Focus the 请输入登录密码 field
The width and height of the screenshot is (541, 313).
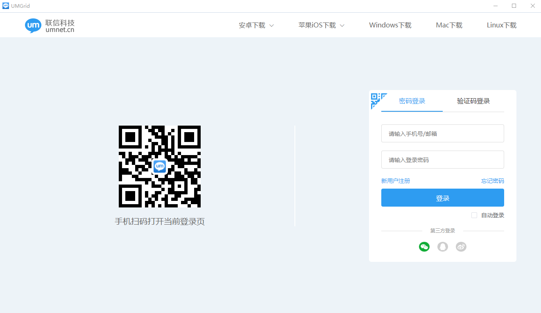pyautogui.click(x=443, y=160)
